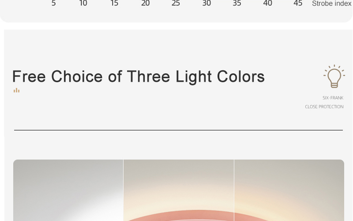Select the 20 mark on strobe scale
353x221 pixels.
click(145, 3)
